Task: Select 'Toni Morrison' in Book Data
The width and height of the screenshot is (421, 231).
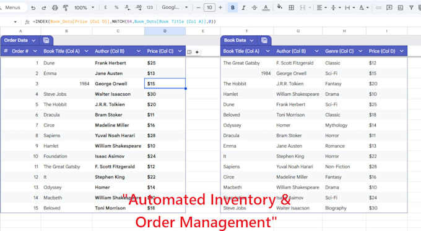Action: (290, 115)
